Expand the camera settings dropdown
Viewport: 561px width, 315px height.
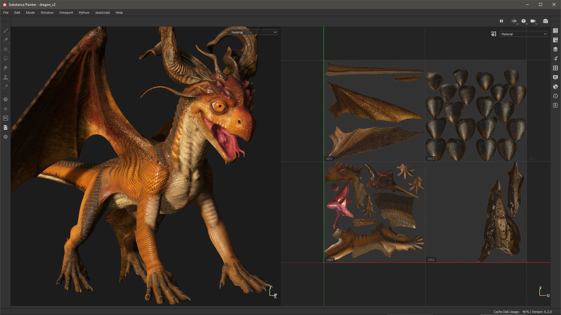536,23
